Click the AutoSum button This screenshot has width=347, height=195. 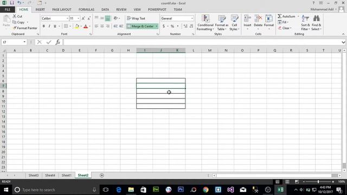tap(286, 16)
